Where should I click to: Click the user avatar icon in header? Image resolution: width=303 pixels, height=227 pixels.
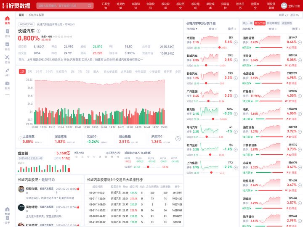(x=284, y=5)
